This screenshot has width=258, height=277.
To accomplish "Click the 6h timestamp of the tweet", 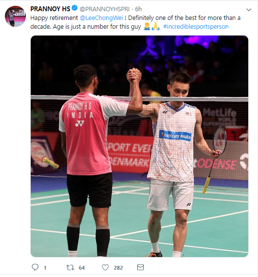I will [139, 9].
